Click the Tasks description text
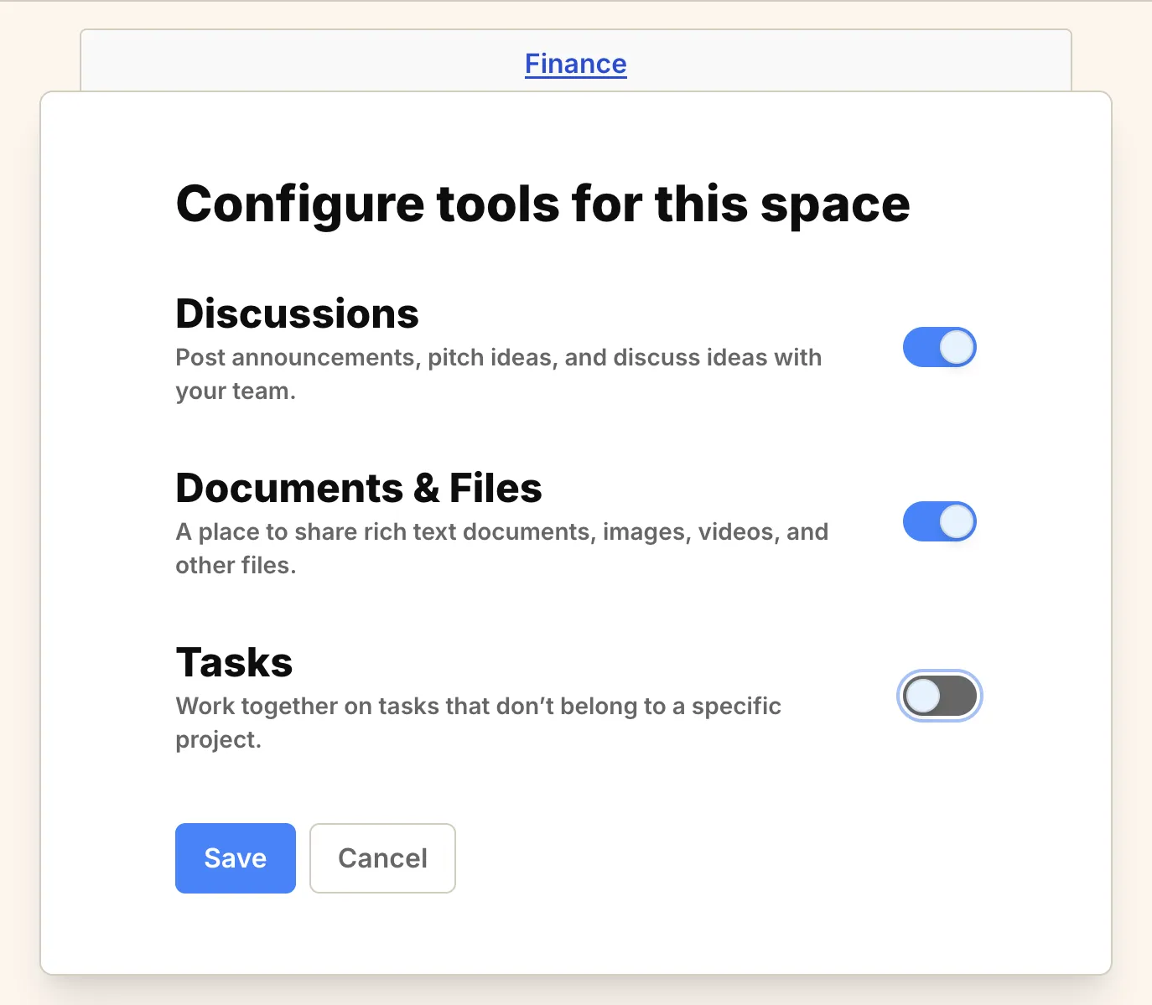Viewport: 1152px width, 1005px height. [478, 722]
